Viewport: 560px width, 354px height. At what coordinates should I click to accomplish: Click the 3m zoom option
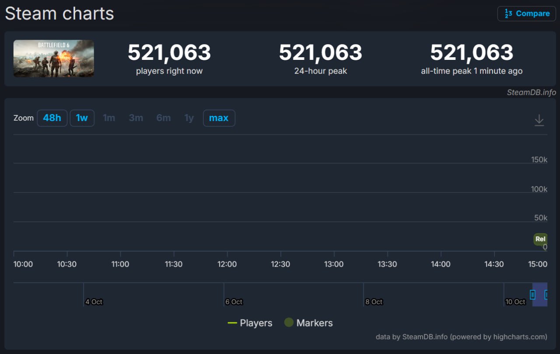pos(136,118)
